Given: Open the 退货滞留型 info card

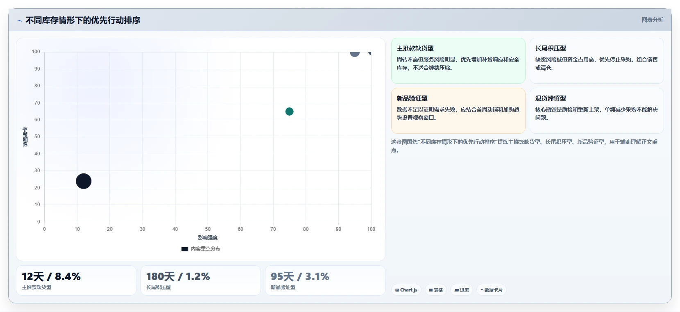Looking at the screenshot, I should point(597,111).
